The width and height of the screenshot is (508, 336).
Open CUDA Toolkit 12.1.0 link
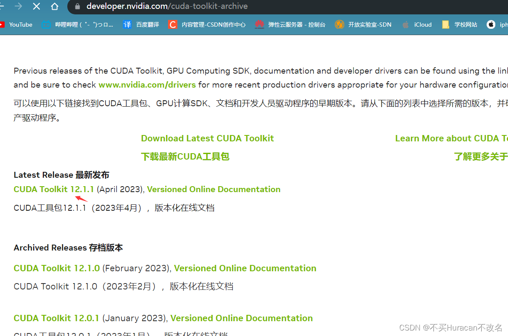tap(57, 268)
